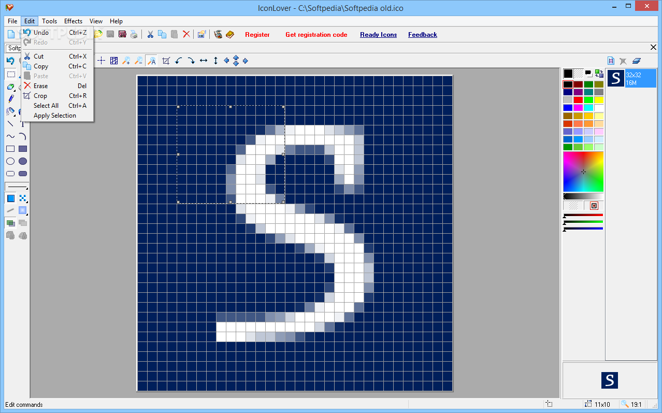This screenshot has width=662, height=413.
Task: Open the Effects menu
Action: coord(73,21)
